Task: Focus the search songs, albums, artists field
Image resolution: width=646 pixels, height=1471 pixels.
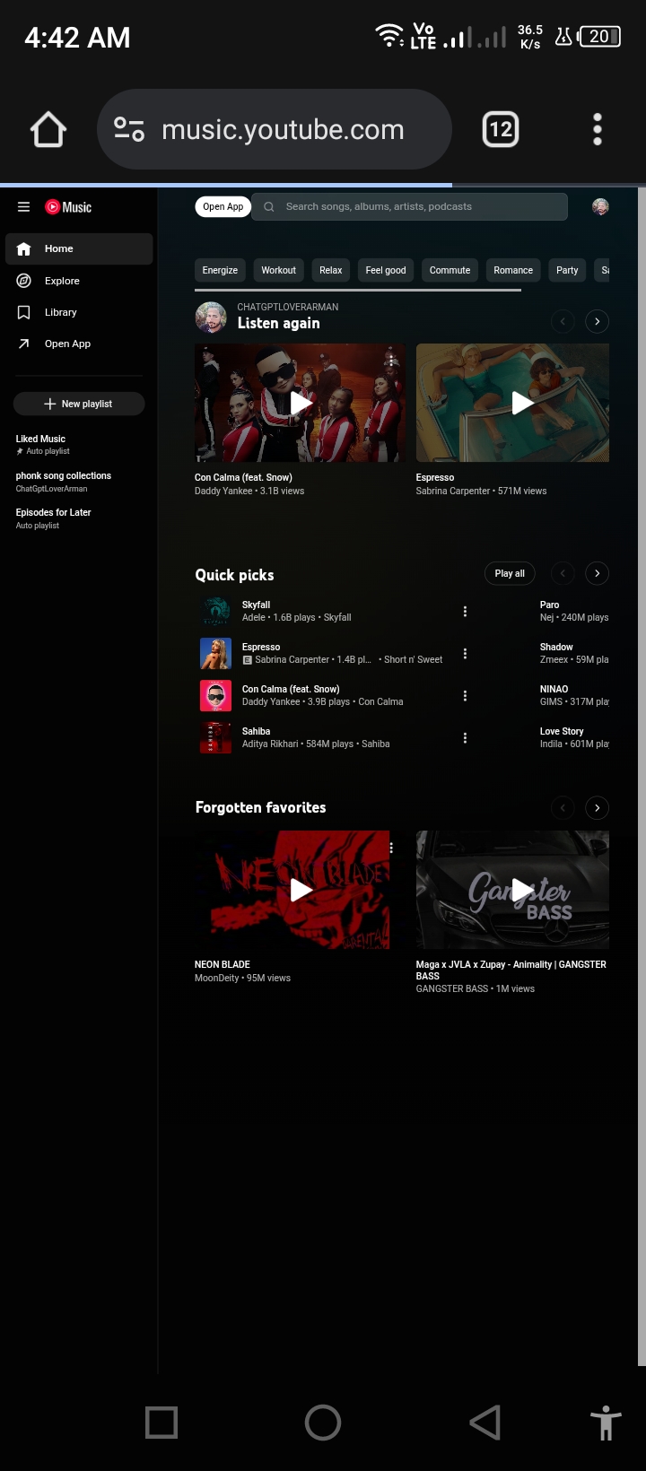Action: click(x=410, y=206)
